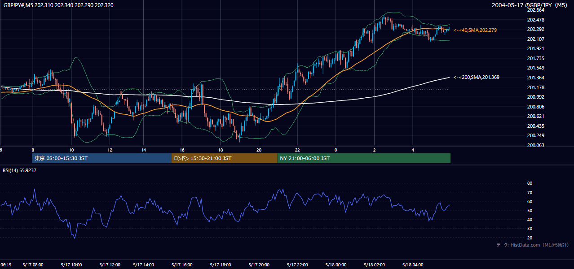Click hour tick 14 under the price chart
Image resolution: width=574 pixels, height=269 pixels.
143,150
